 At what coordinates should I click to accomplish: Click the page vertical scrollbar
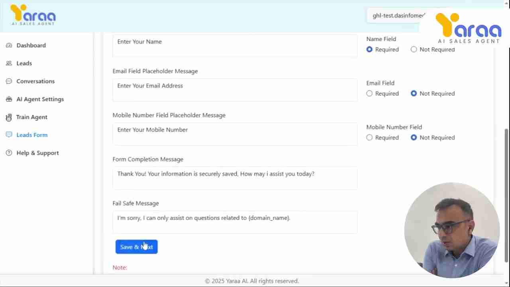506,195
